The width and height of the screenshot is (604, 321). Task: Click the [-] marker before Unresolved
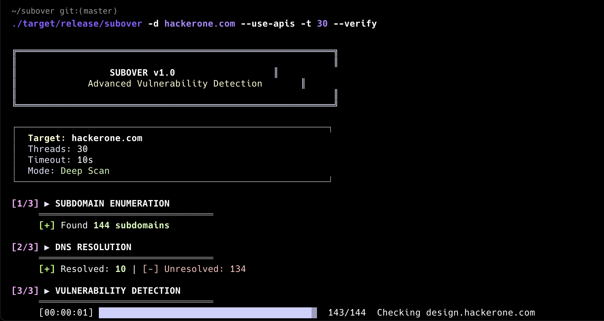tap(151, 269)
